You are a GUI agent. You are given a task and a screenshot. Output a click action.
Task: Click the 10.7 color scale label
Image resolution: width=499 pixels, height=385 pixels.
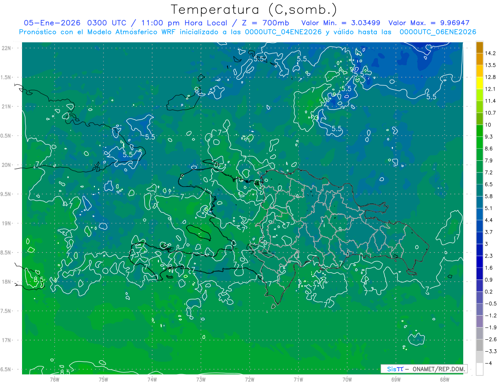491,113
